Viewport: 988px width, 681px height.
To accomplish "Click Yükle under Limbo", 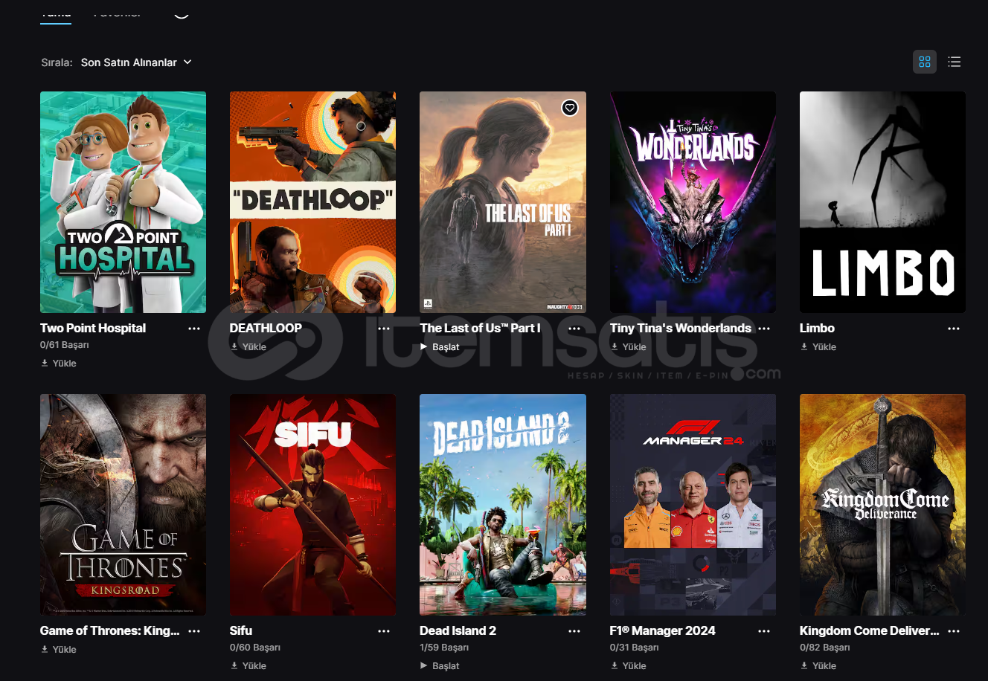I will [x=818, y=346].
